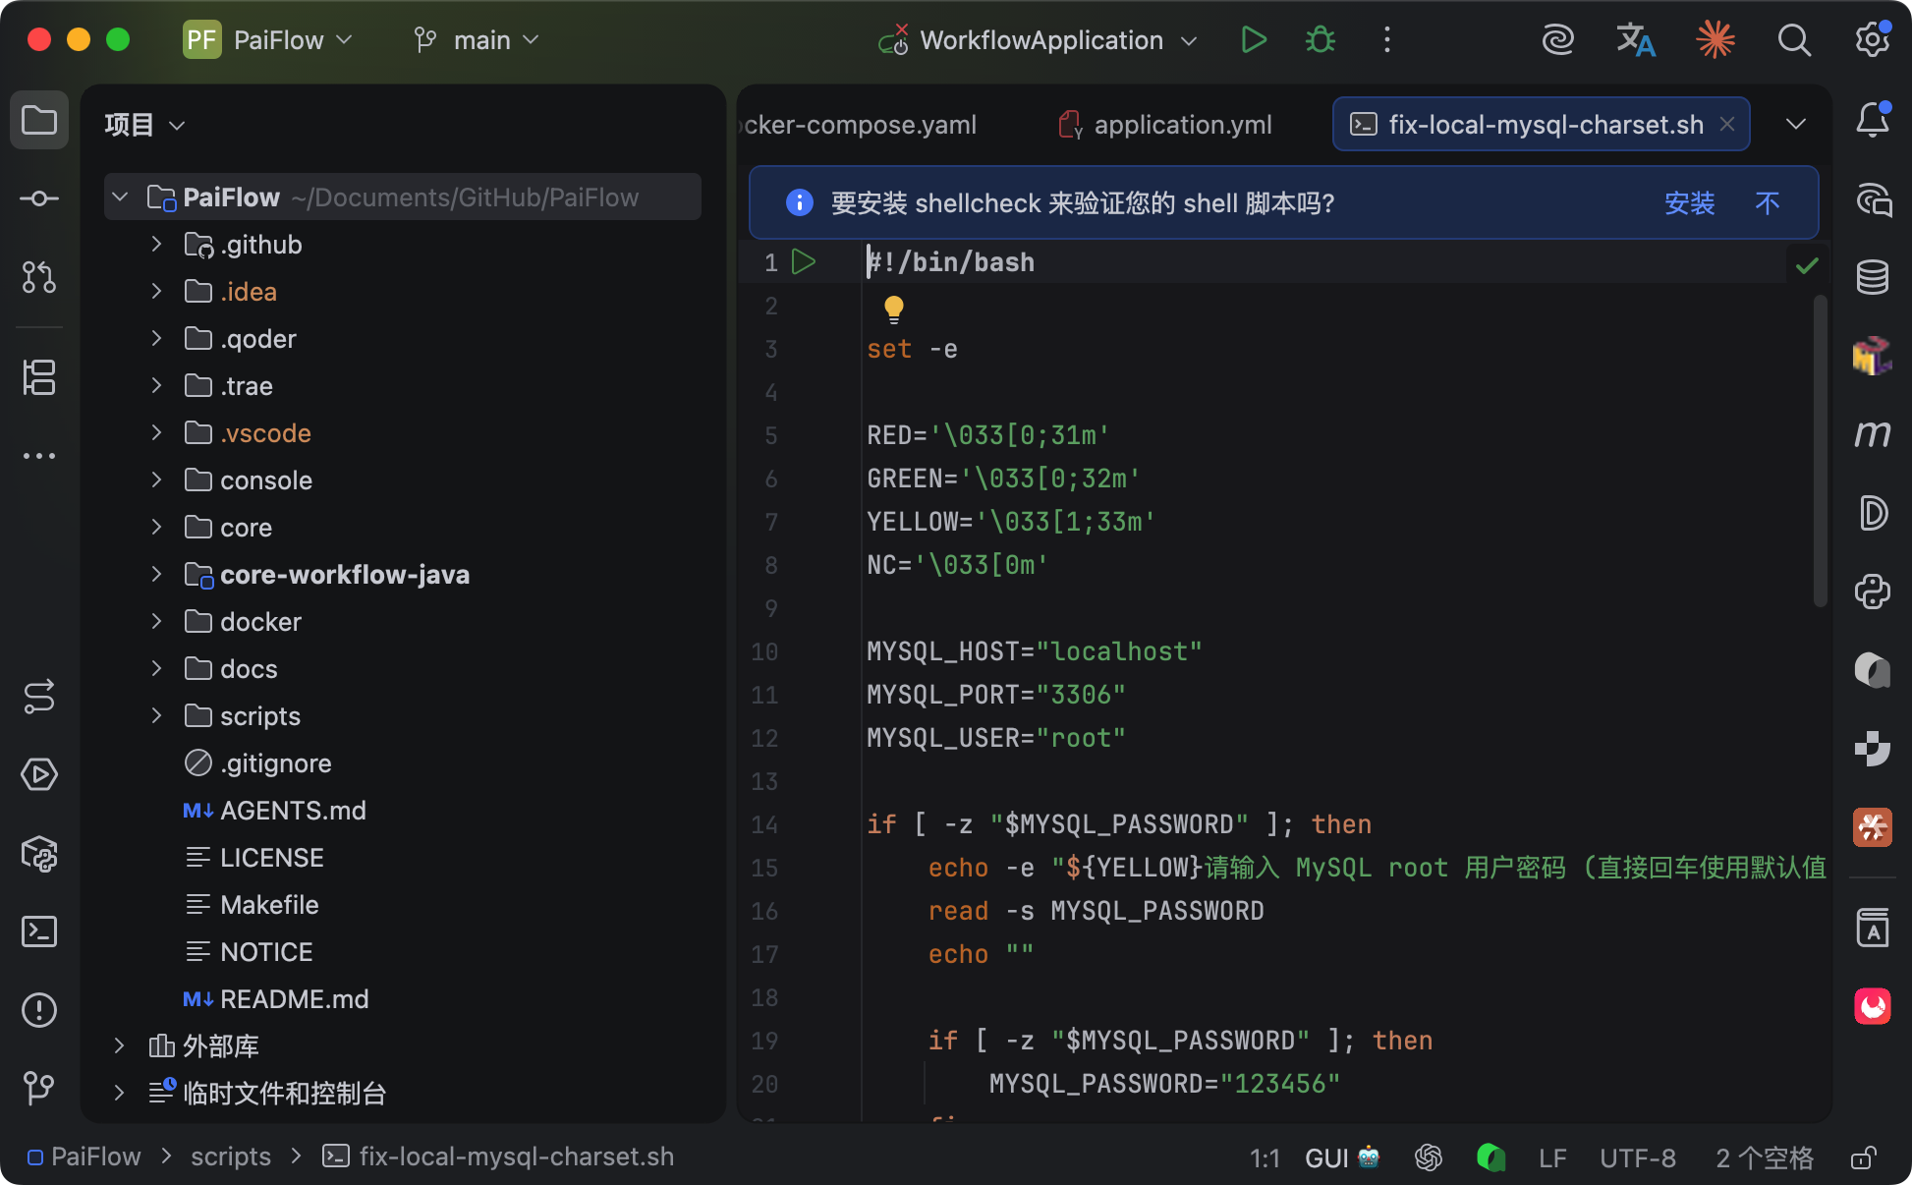Open the Maven tool window icon

1872,433
